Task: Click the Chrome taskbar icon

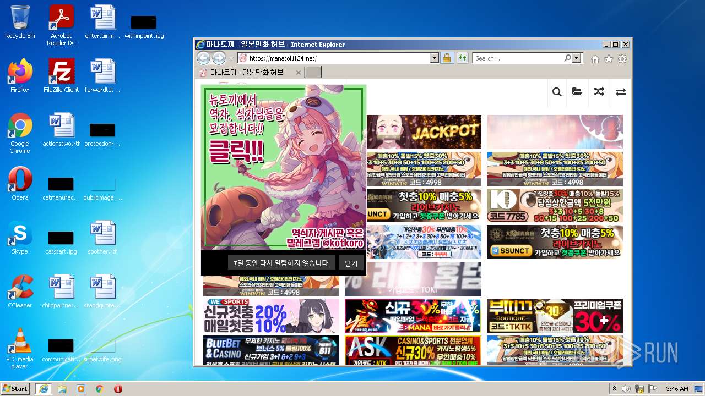Action: point(100,389)
